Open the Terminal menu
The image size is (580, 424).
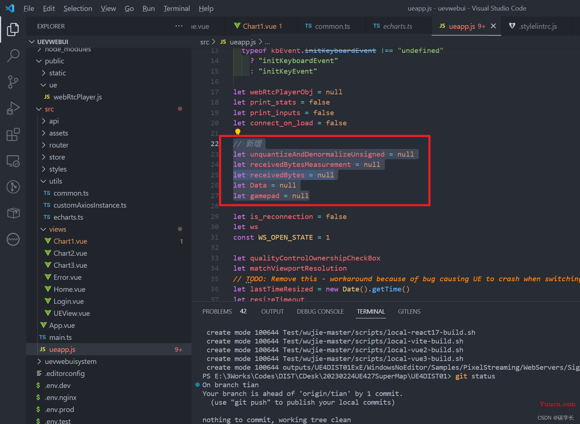[x=177, y=8]
